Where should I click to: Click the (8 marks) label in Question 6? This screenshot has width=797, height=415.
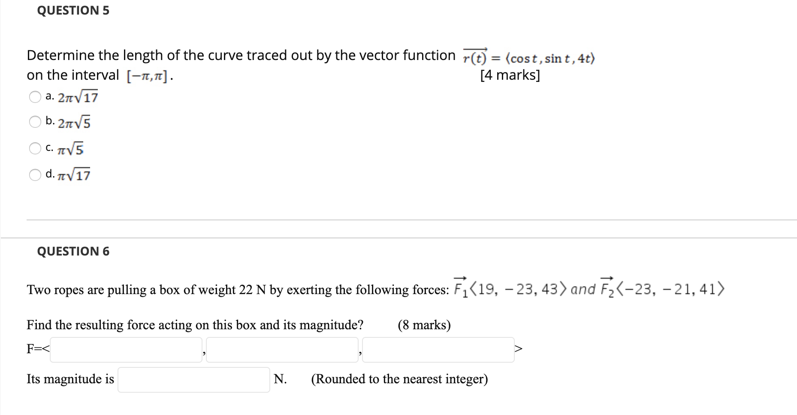(x=425, y=325)
